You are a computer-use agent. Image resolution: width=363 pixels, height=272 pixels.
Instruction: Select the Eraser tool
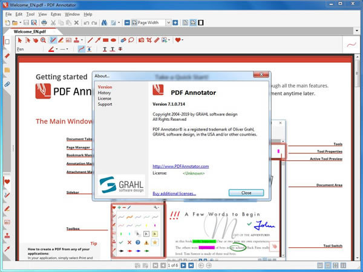[x=123, y=40]
